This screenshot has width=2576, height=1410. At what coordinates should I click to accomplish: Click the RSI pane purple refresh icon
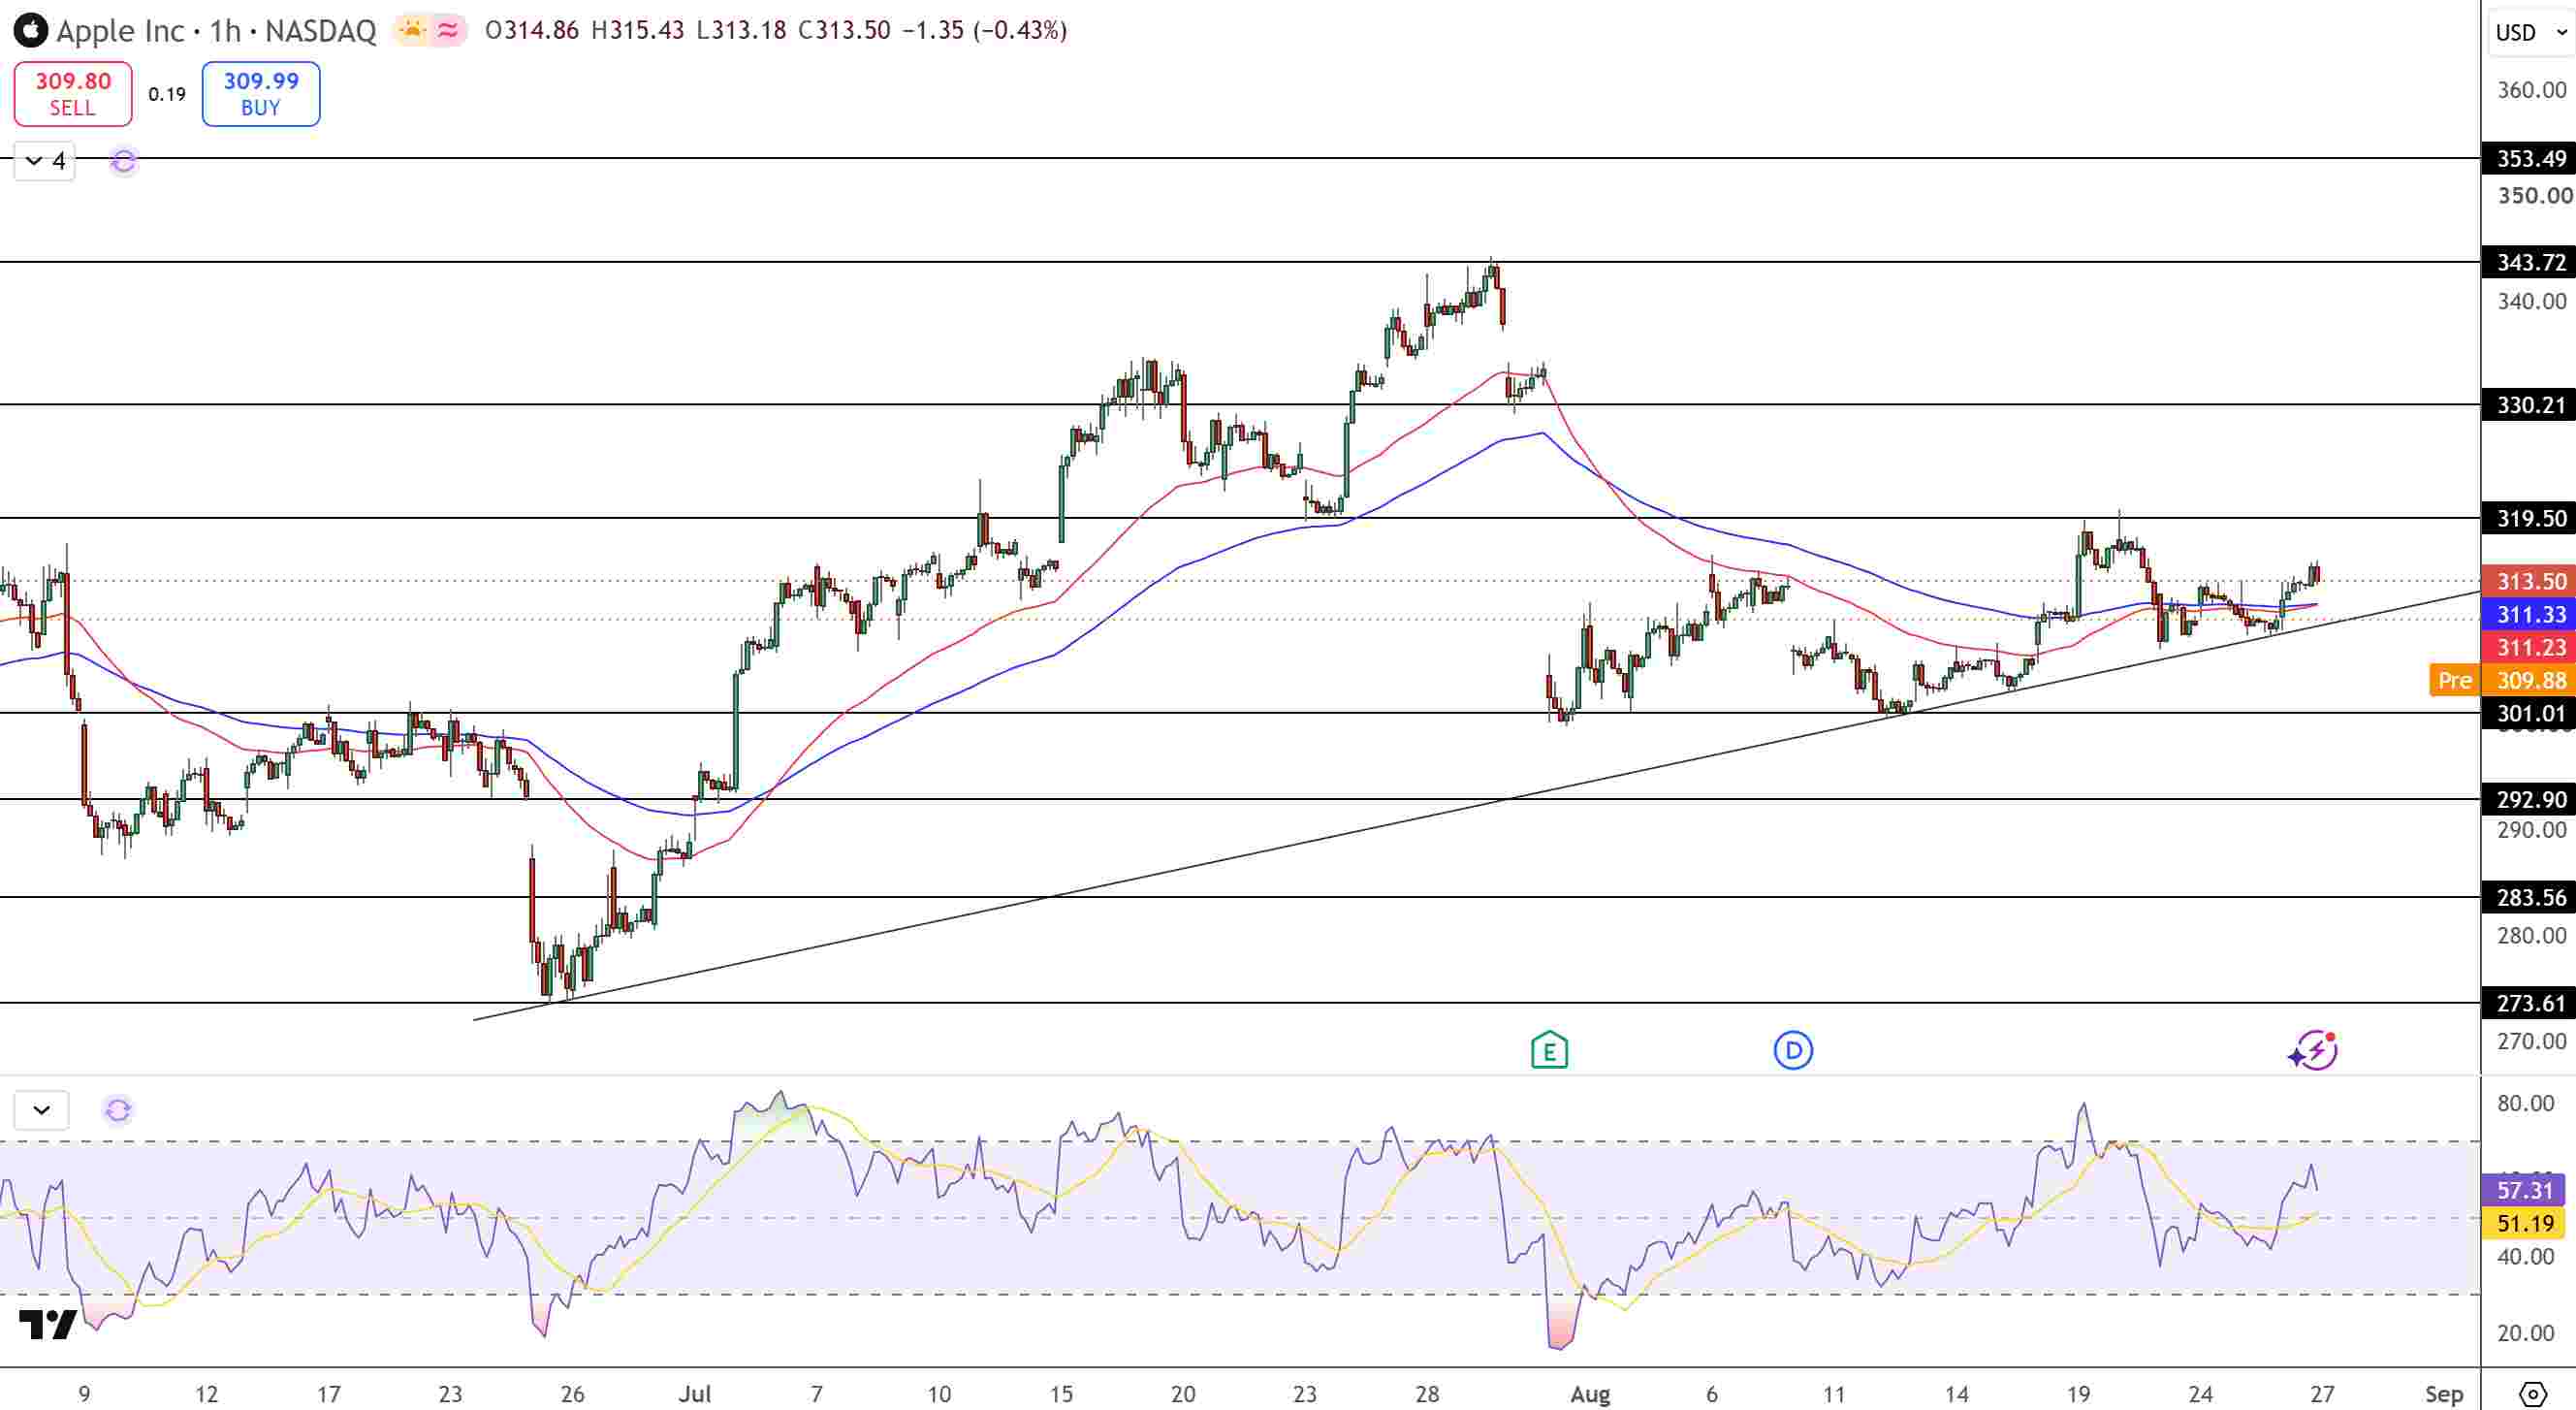[x=118, y=1110]
